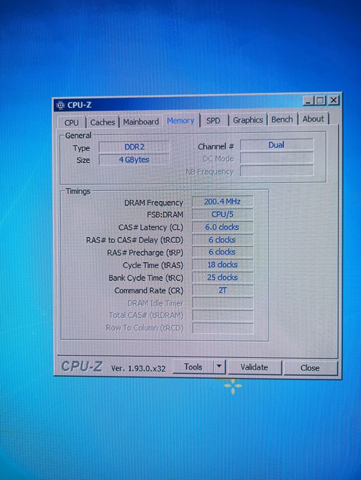Close window with title bar X

[333, 100]
